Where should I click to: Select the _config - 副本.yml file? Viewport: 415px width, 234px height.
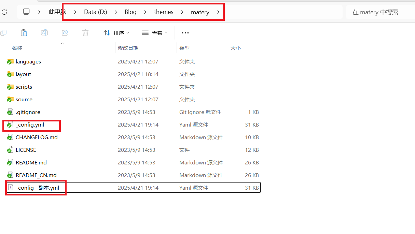37,188
